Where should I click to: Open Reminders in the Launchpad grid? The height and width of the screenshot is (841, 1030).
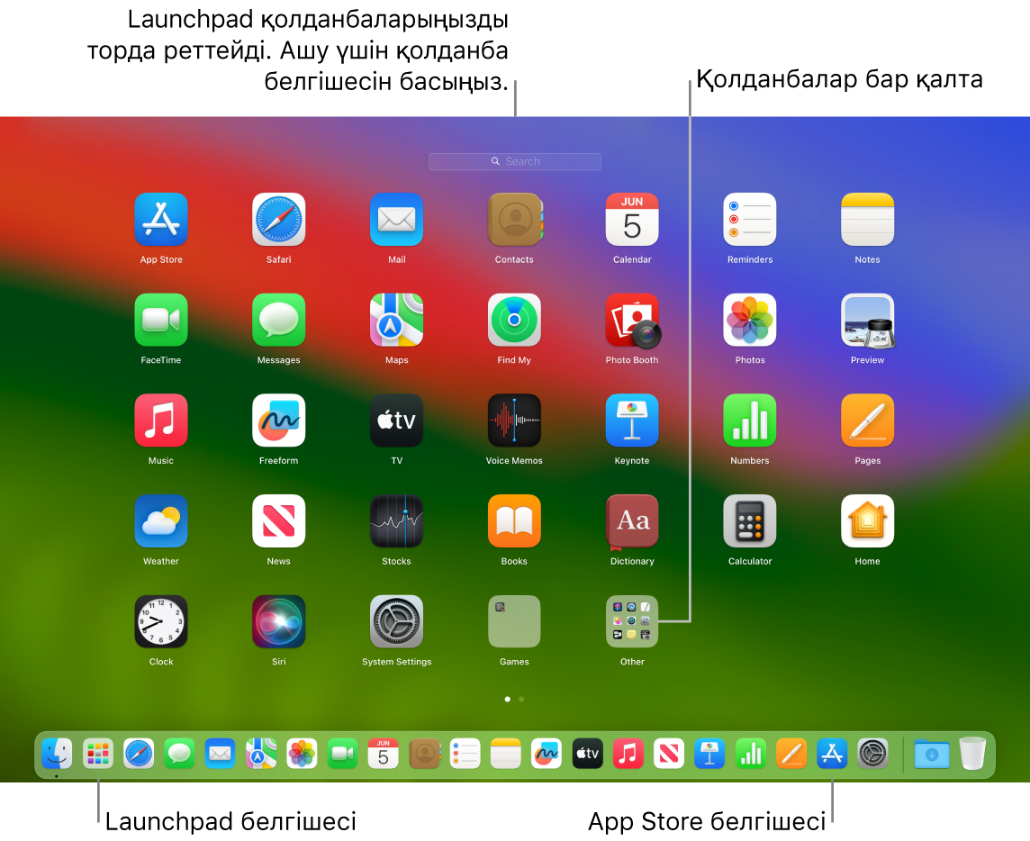pos(749,220)
